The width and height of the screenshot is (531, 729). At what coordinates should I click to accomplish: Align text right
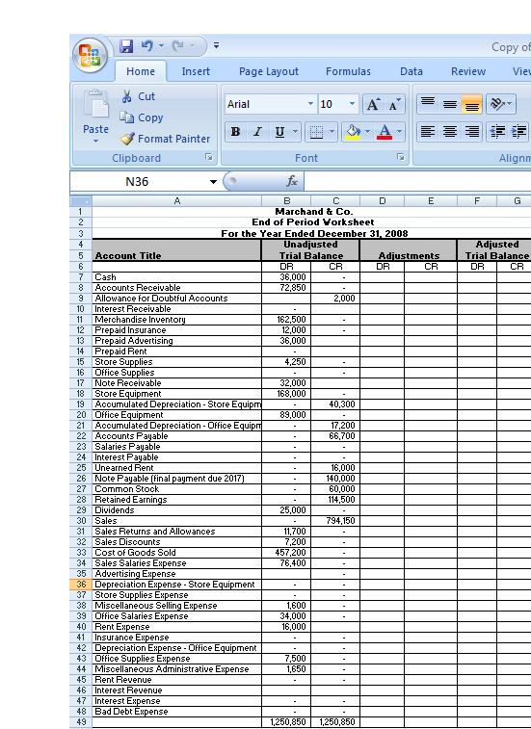point(471,132)
